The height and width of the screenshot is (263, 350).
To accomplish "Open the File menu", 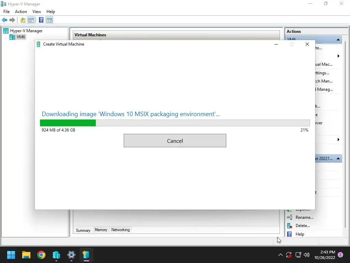I will 6,12.
